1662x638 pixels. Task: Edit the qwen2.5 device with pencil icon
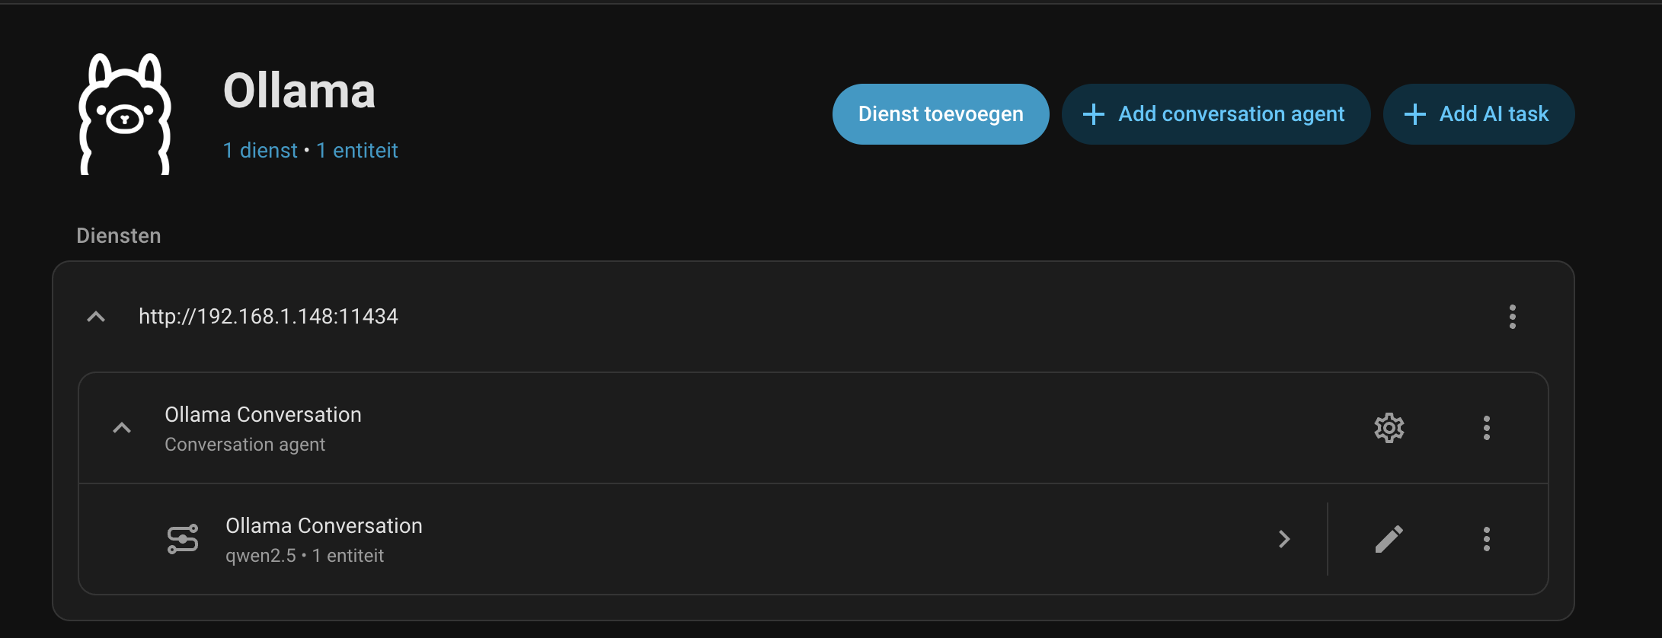[x=1389, y=539]
